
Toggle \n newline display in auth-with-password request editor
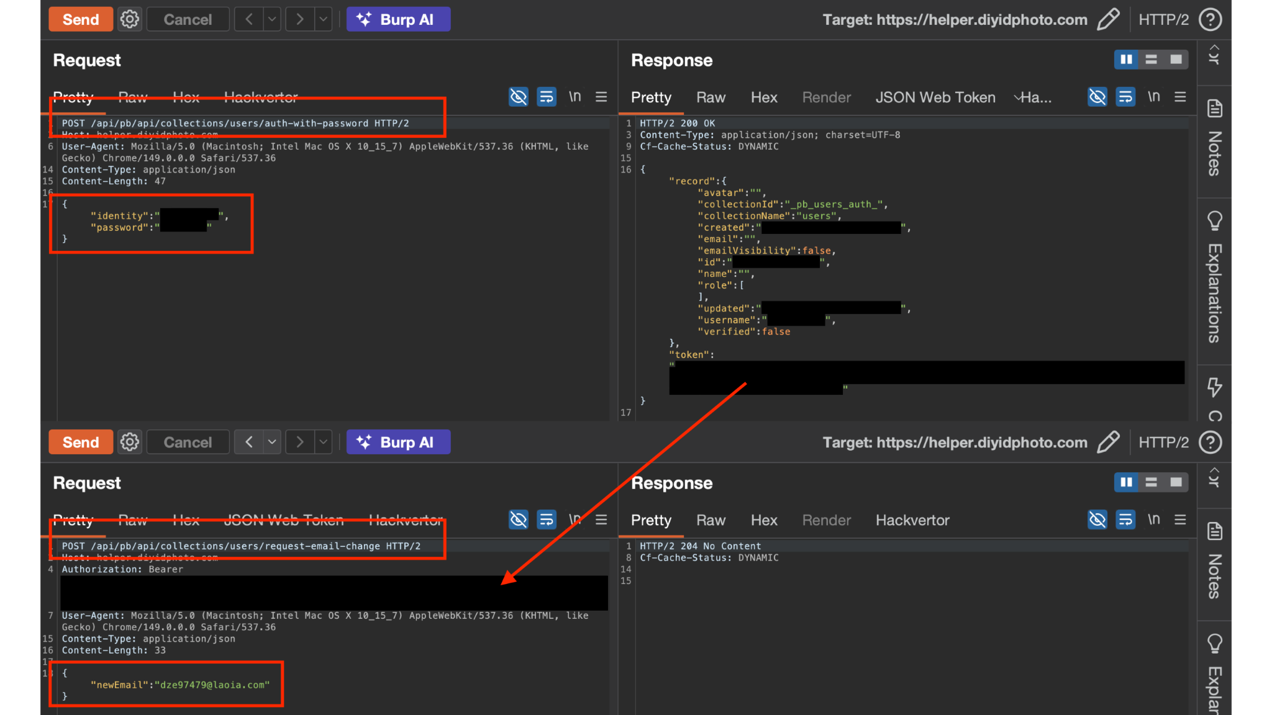[575, 97]
